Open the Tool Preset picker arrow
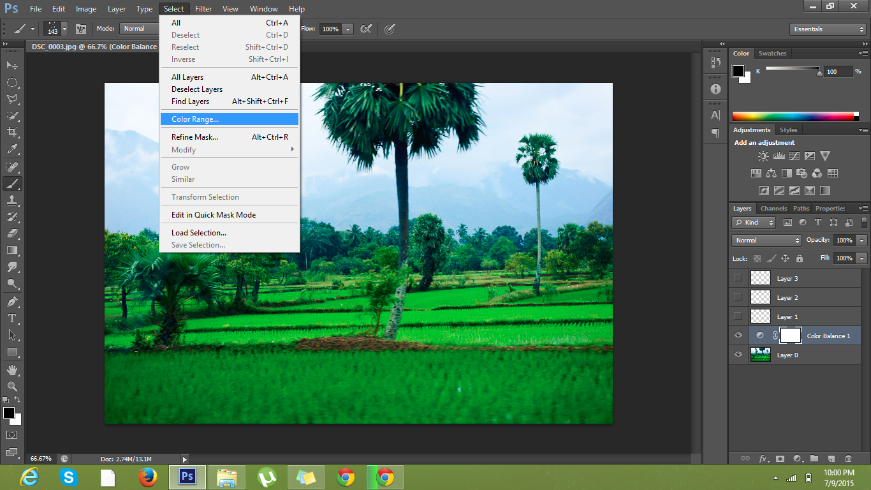 pyautogui.click(x=33, y=29)
